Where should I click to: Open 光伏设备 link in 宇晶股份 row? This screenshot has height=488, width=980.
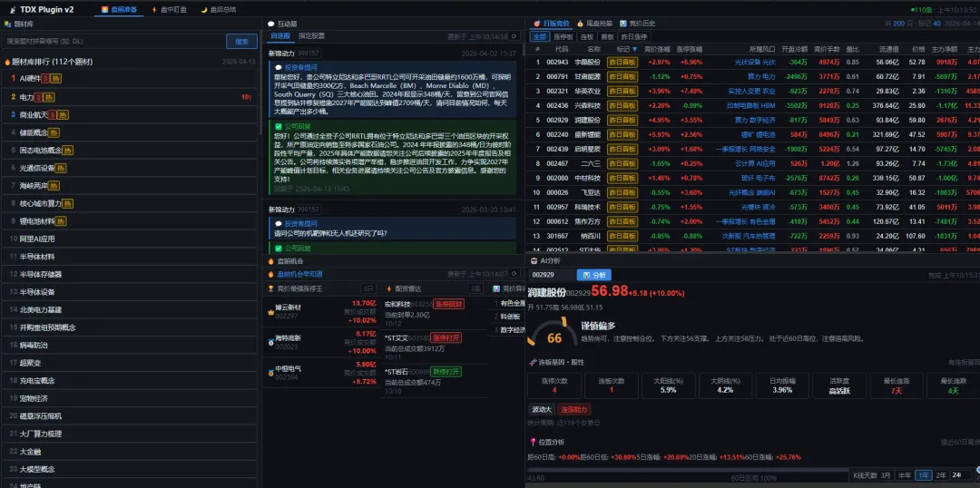pyautogui.click(x=747, y=62)
